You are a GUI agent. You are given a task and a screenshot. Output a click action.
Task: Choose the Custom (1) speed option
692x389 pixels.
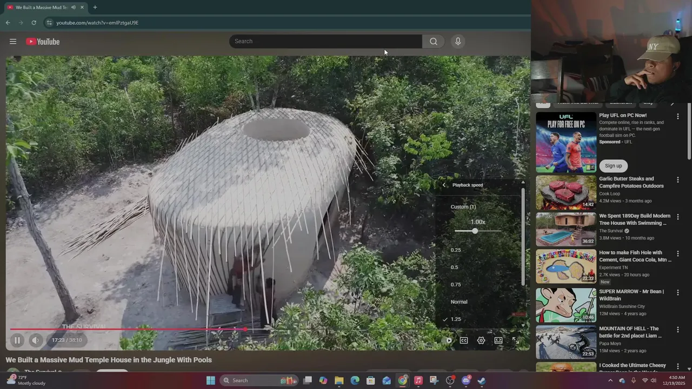point(463,207)
